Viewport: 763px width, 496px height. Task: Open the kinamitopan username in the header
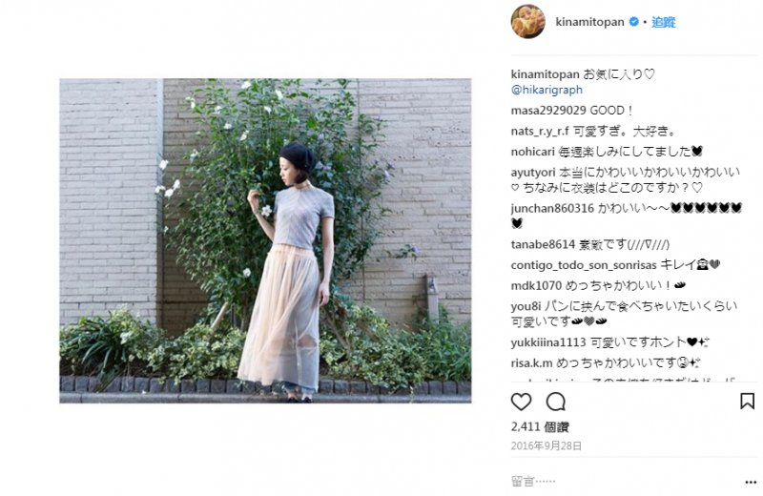pyautogui.click(x=589, y=22)
